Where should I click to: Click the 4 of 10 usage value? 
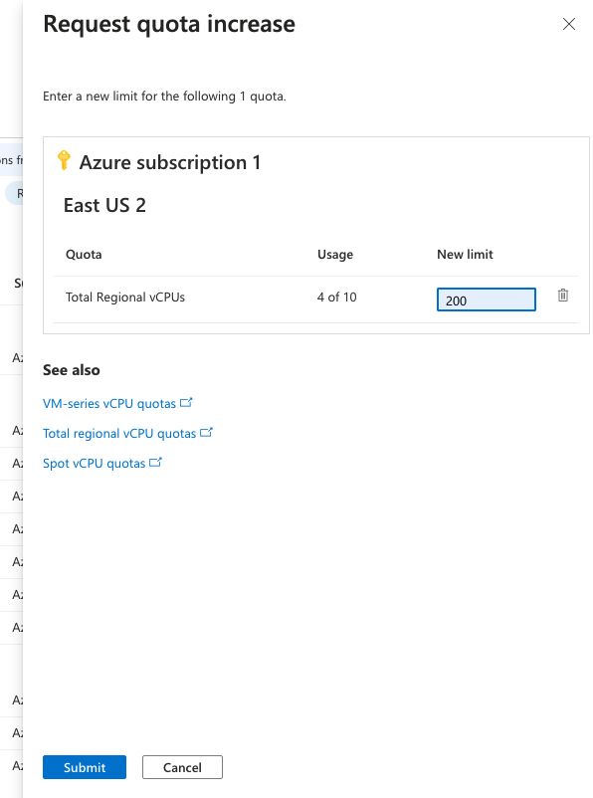pyautogui.click(x=336, y=298)
